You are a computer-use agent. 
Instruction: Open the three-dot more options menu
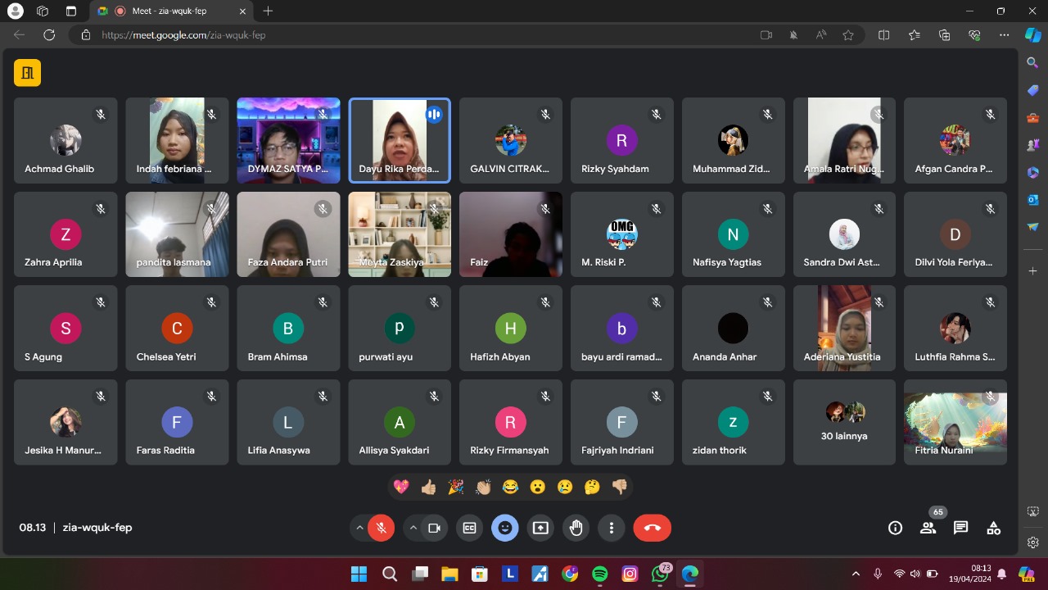tap(611, 529)
